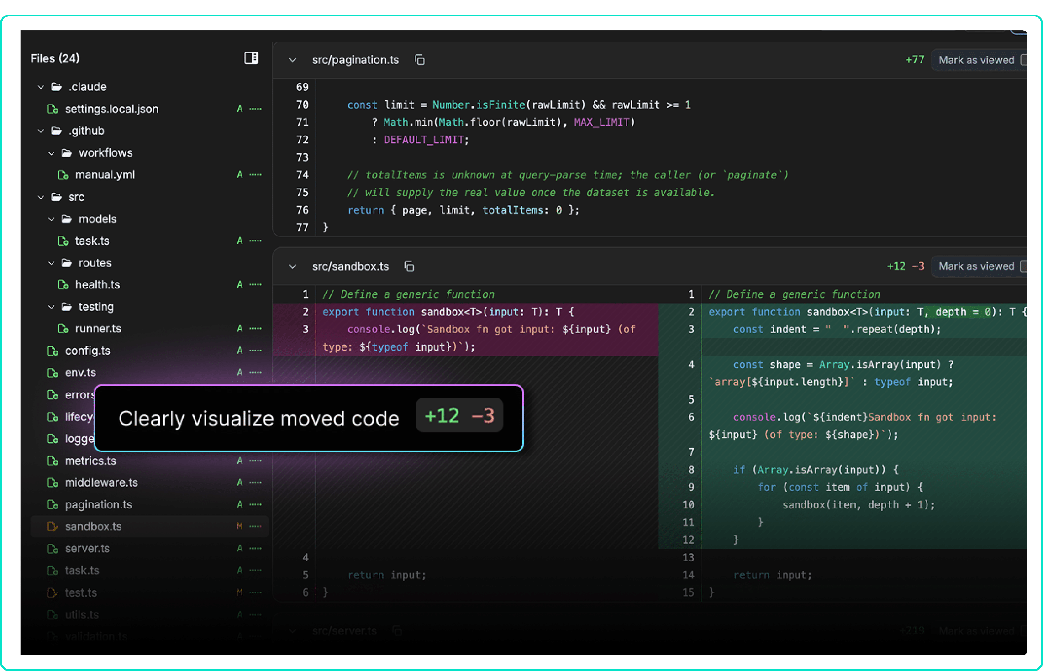Click added-file icon beside manual.yml
Viewport: 1043px width, 671px height.
coord(63,175)
